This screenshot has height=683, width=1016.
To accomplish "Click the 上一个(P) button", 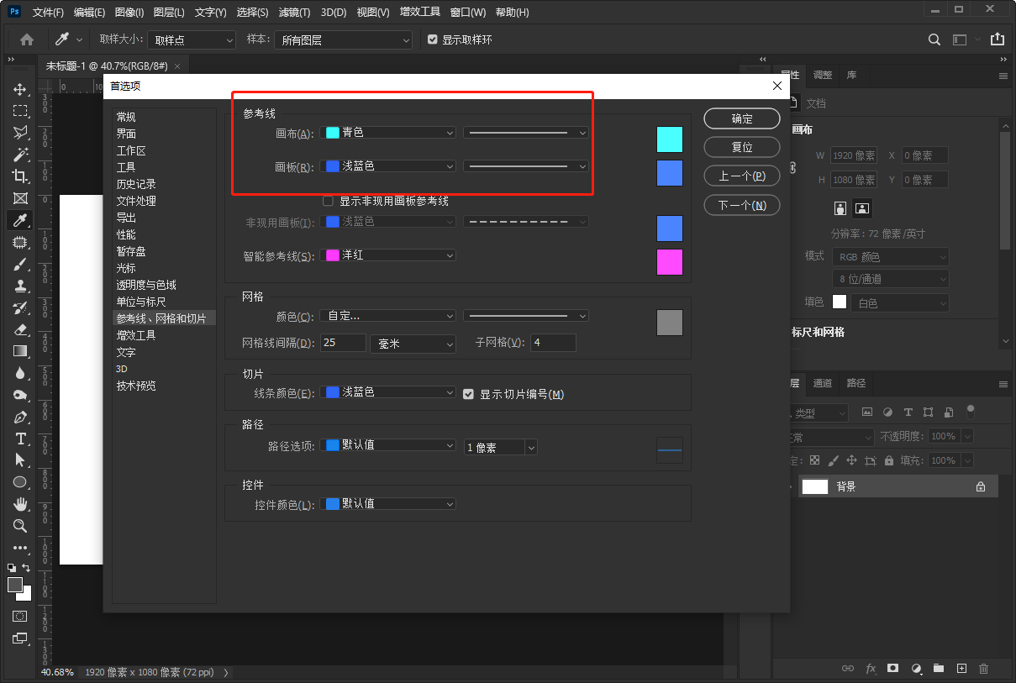I will click(742, 176).
